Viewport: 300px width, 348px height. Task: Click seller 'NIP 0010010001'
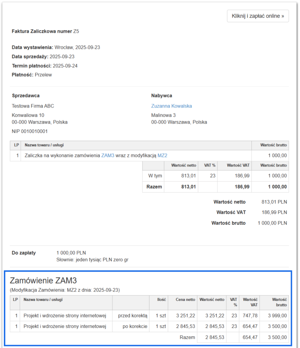[x=30, y=131]
